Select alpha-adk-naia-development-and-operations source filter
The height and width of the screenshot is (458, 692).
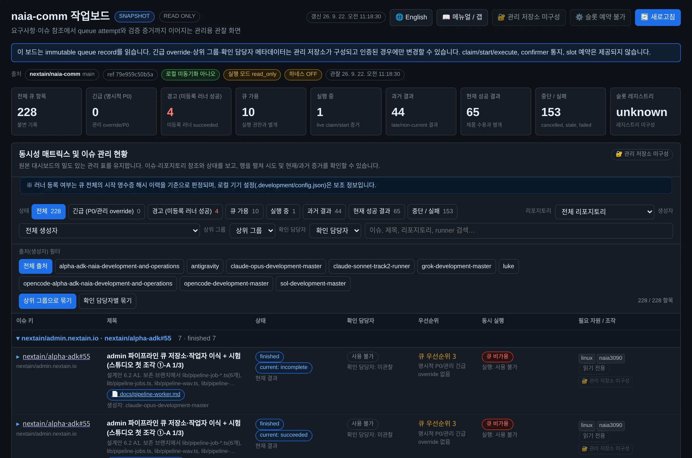tap(119, 266)
